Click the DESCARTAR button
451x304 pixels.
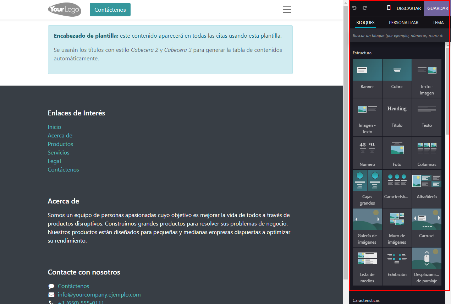(408, 8)
